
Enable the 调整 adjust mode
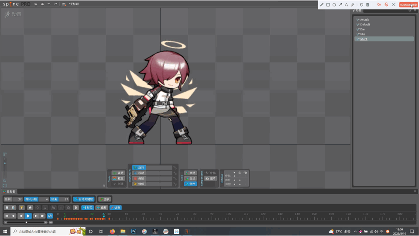click(x=116, y=208)
